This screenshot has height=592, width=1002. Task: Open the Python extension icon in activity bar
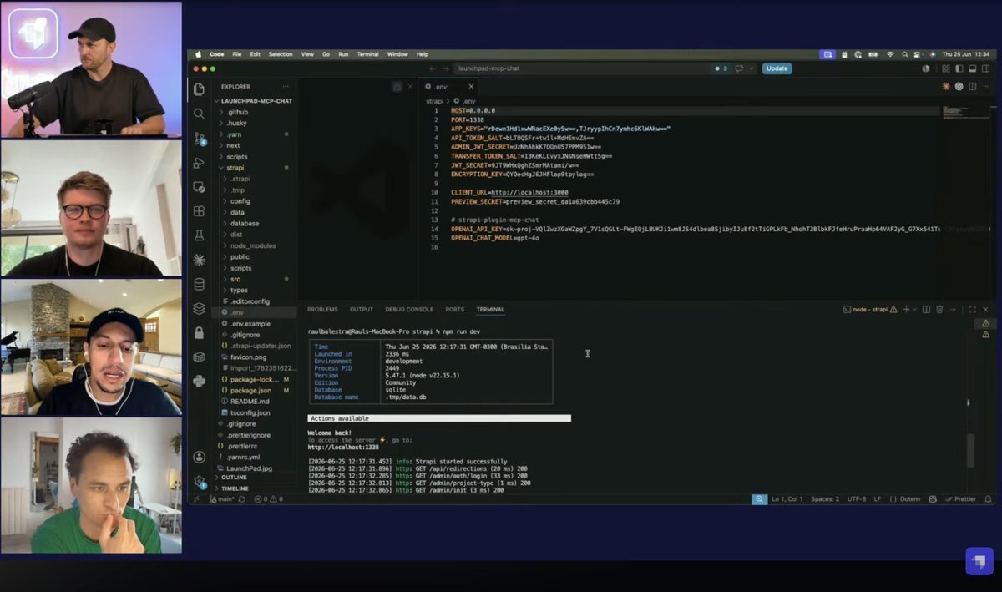click(x=199, y=381)
